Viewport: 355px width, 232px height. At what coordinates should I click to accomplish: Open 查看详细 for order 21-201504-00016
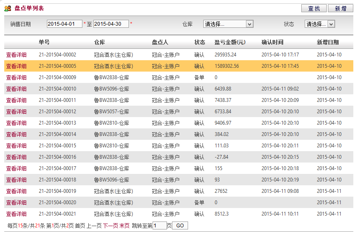pos(16,157)
